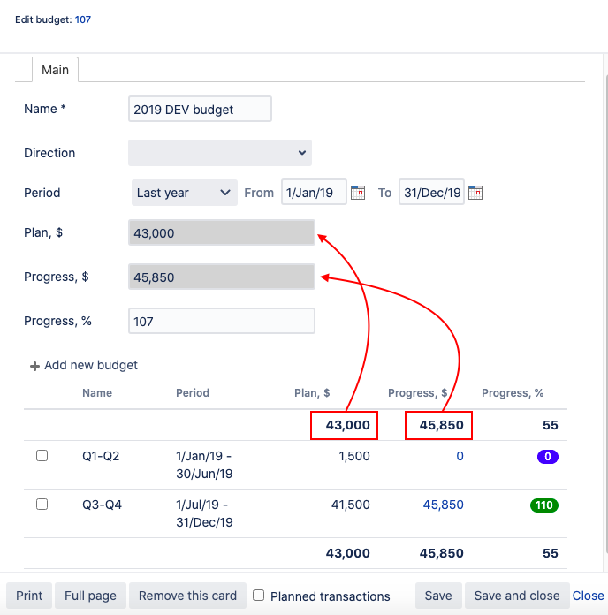
Task: Click the green 110 progress badge
Action: [544, 505]
